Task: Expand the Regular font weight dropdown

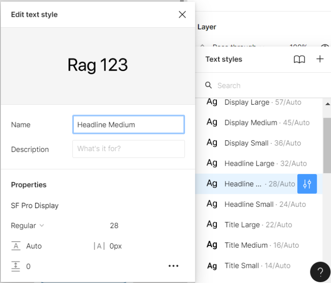Action: [x=28, y=225]
